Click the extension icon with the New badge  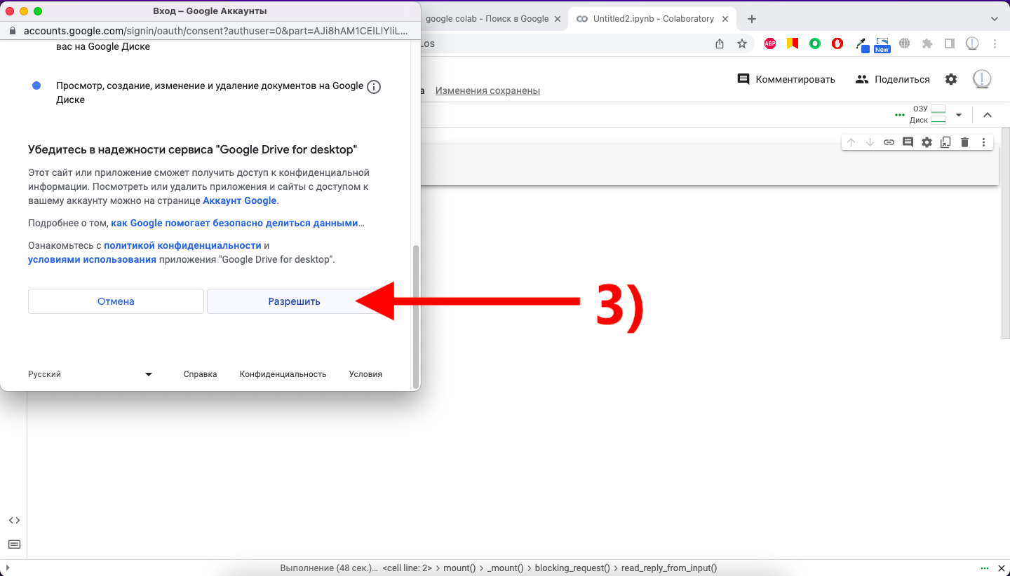[882, 45]
